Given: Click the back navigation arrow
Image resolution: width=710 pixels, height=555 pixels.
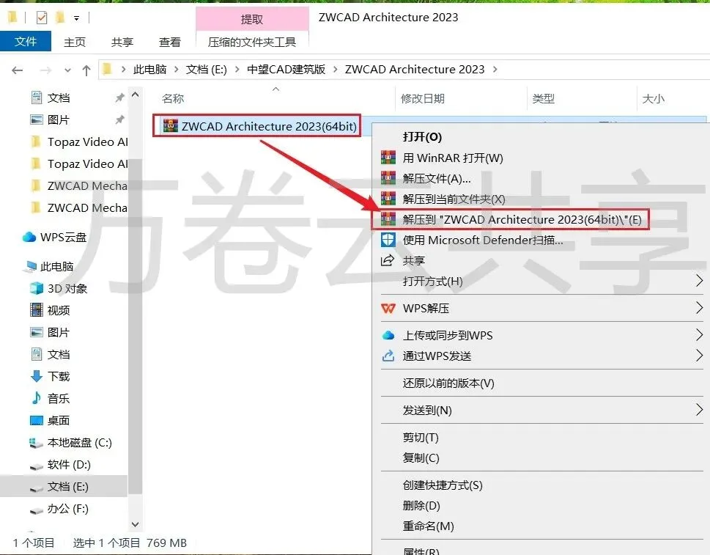Looking at the screenshot, I should click(17, 70).
